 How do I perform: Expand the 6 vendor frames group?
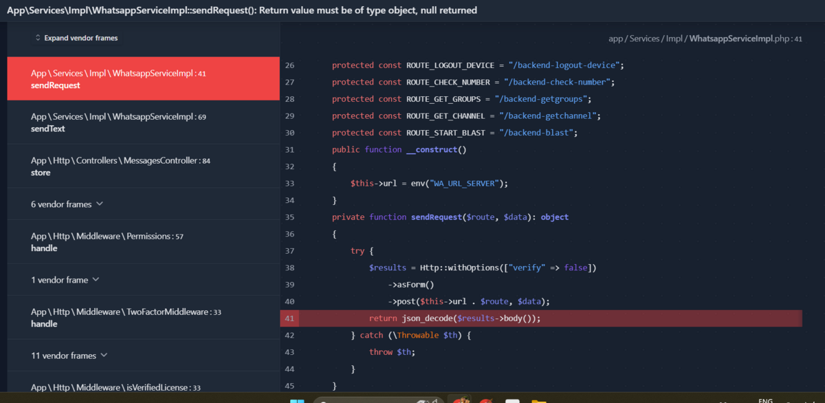[x=67, y=204]
